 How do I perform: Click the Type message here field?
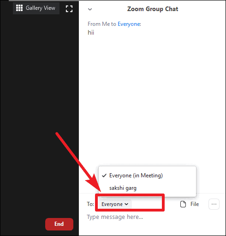coord(152,217)
